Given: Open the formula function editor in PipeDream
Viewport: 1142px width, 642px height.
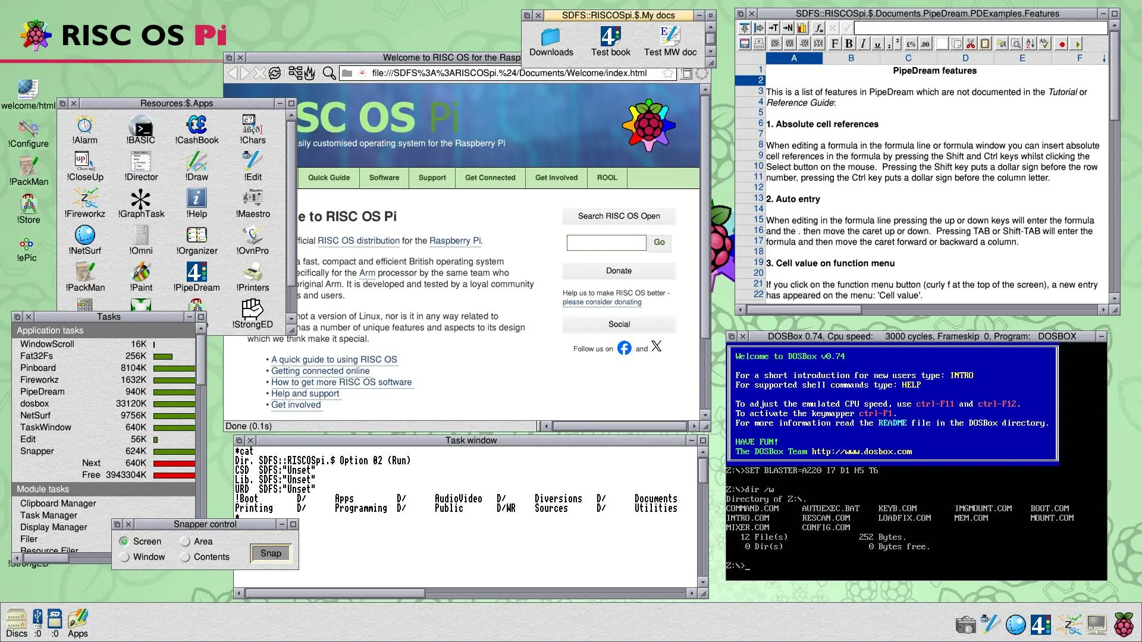Looking at the screenshot, I should (x=819, y=27).
